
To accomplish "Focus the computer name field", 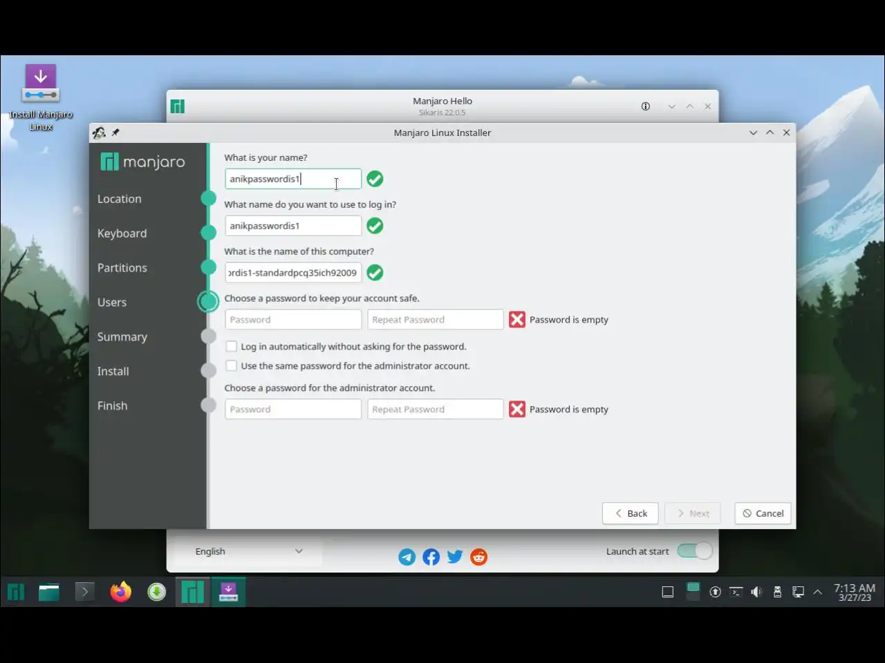I will tap(293, 273).
